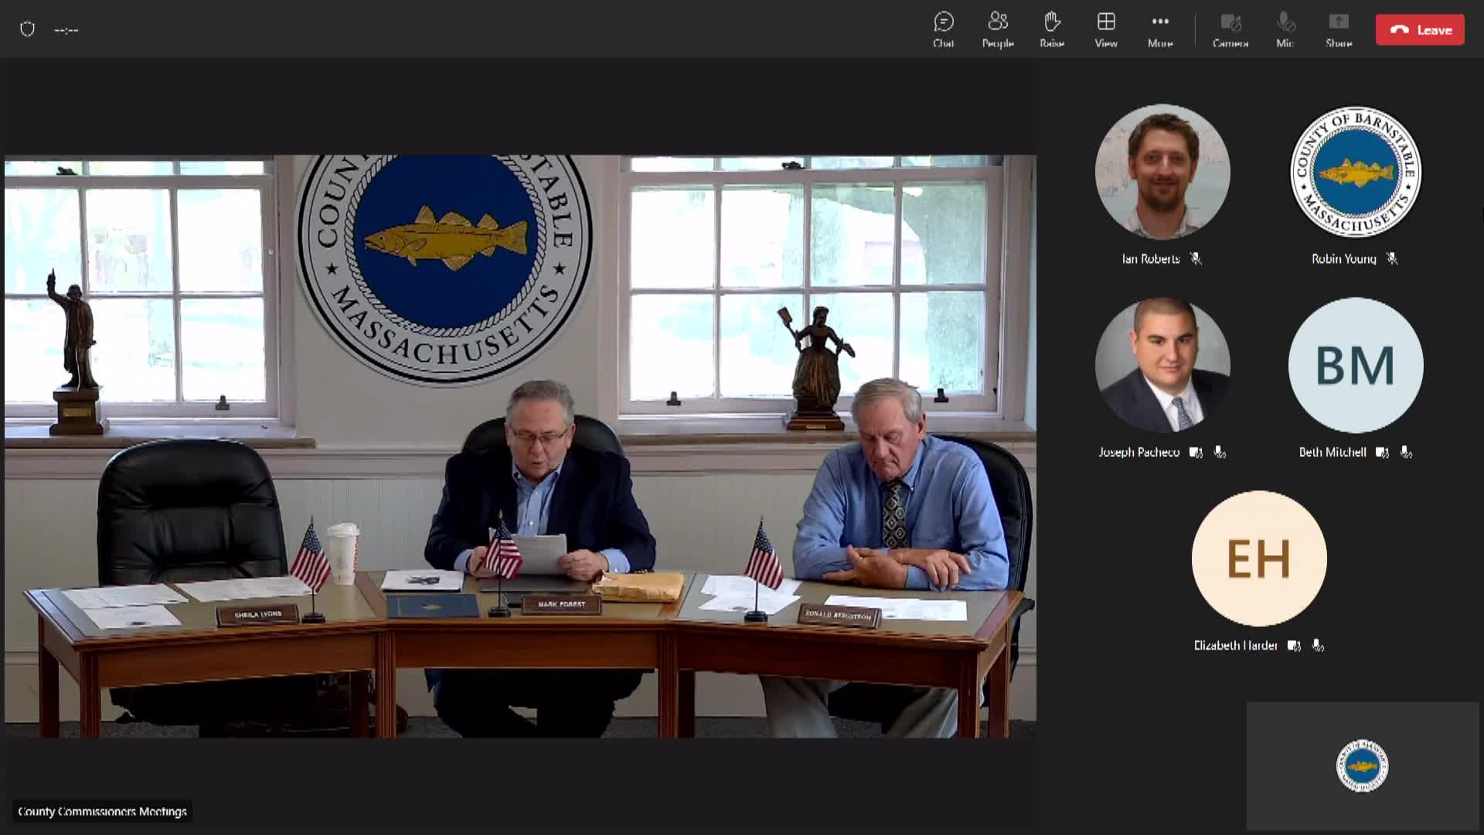Click the self-view tile in the bottom-right corner
Image resolution: width=1484 pixels, height=835 pixels.
[1363, 767]
